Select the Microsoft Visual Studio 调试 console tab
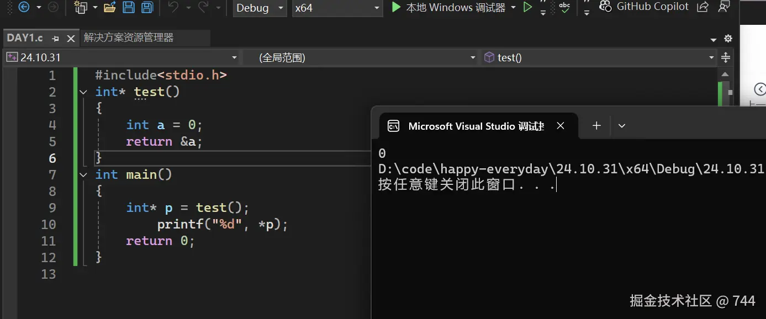Viewport: 766px width, 319px height. coord(478,126)
